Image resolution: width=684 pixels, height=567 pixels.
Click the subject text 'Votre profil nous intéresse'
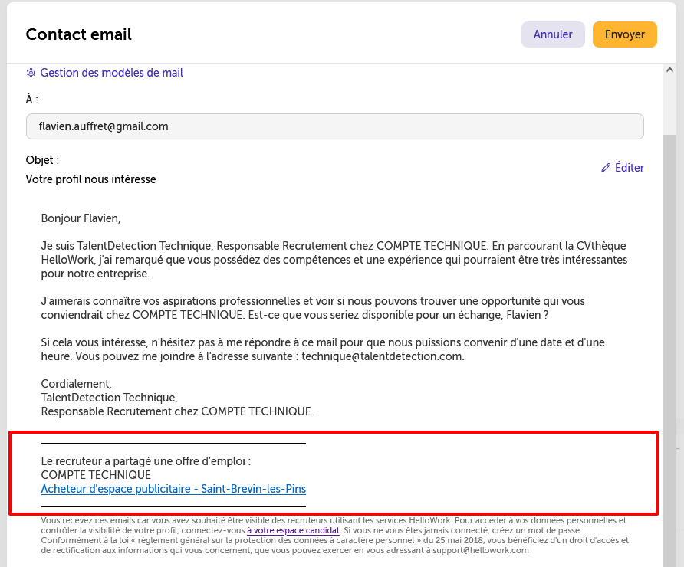coord(90,179)
